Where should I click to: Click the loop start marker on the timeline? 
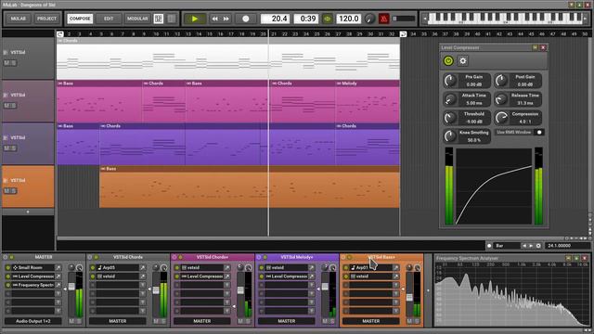point(59,34)
